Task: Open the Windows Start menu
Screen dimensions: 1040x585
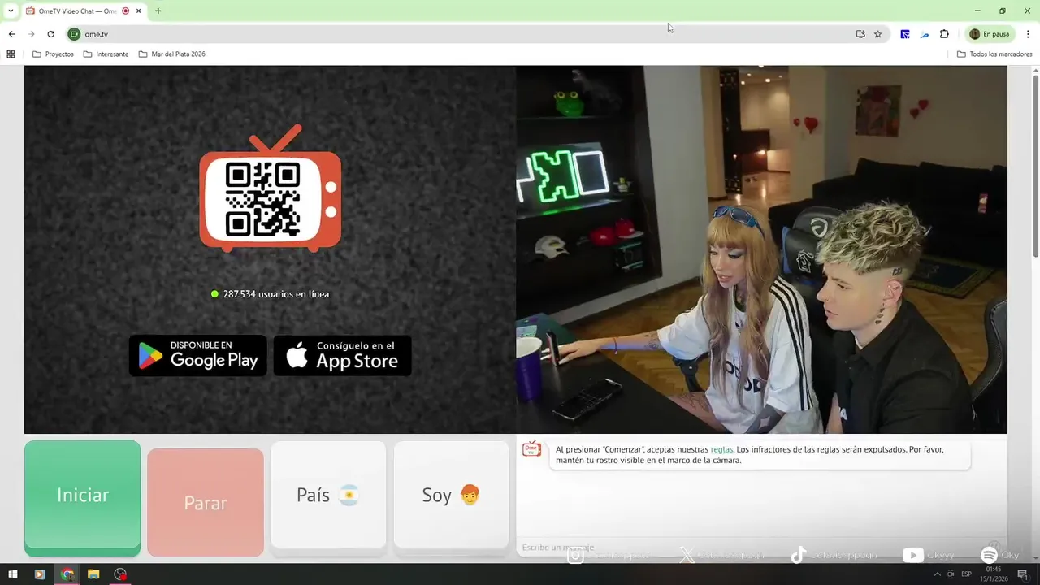Action: (13, 574)
